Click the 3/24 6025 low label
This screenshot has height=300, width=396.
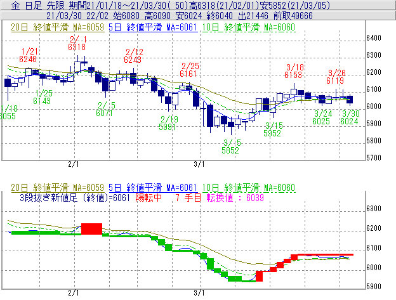pos(322,117)
